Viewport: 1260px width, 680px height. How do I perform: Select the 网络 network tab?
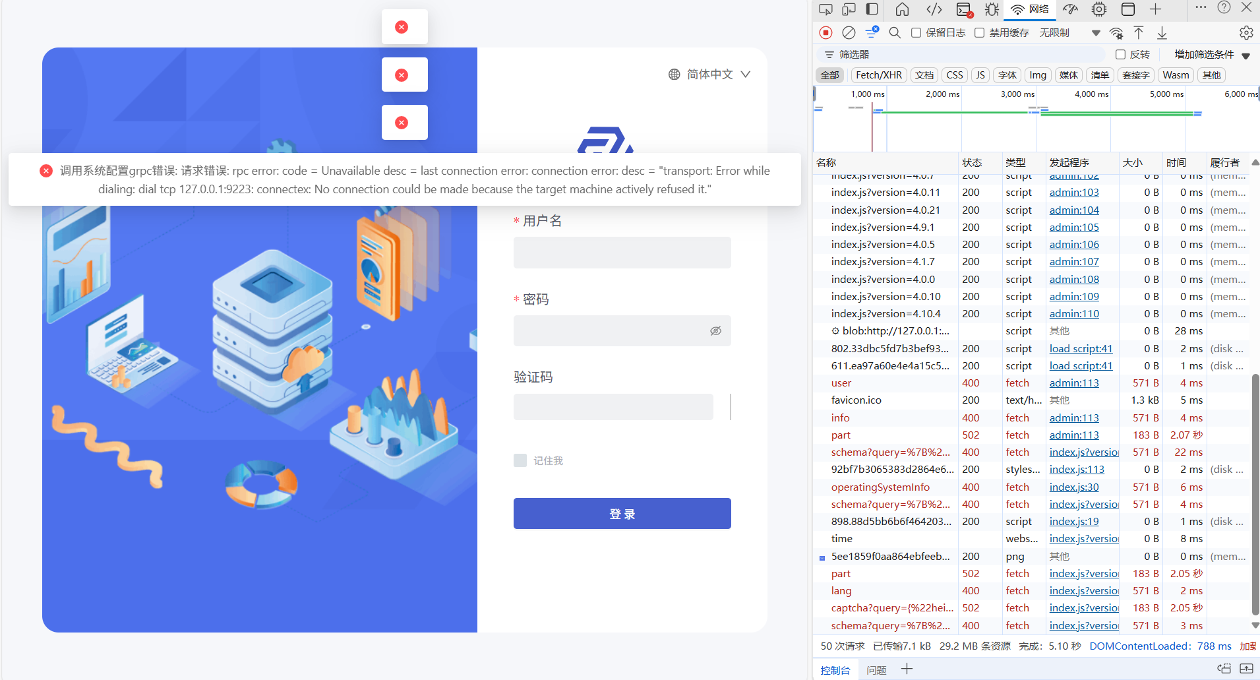[x=1030, y=9]
